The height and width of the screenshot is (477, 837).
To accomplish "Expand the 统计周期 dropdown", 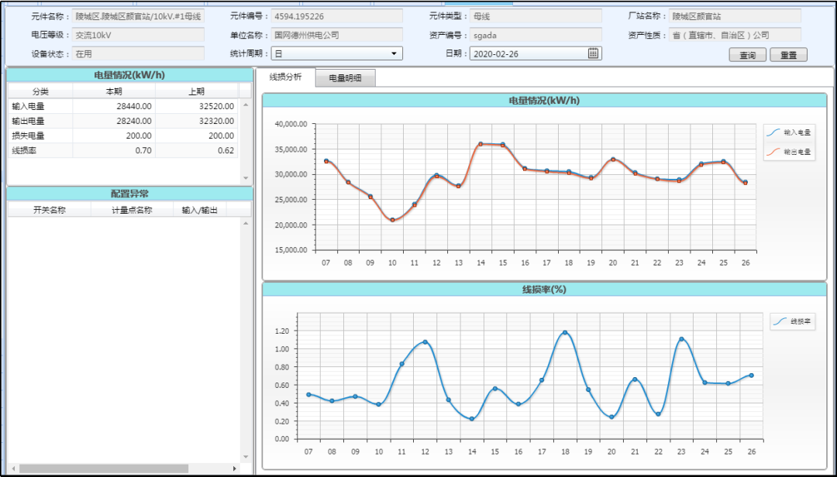I will (x=394, y=53).
